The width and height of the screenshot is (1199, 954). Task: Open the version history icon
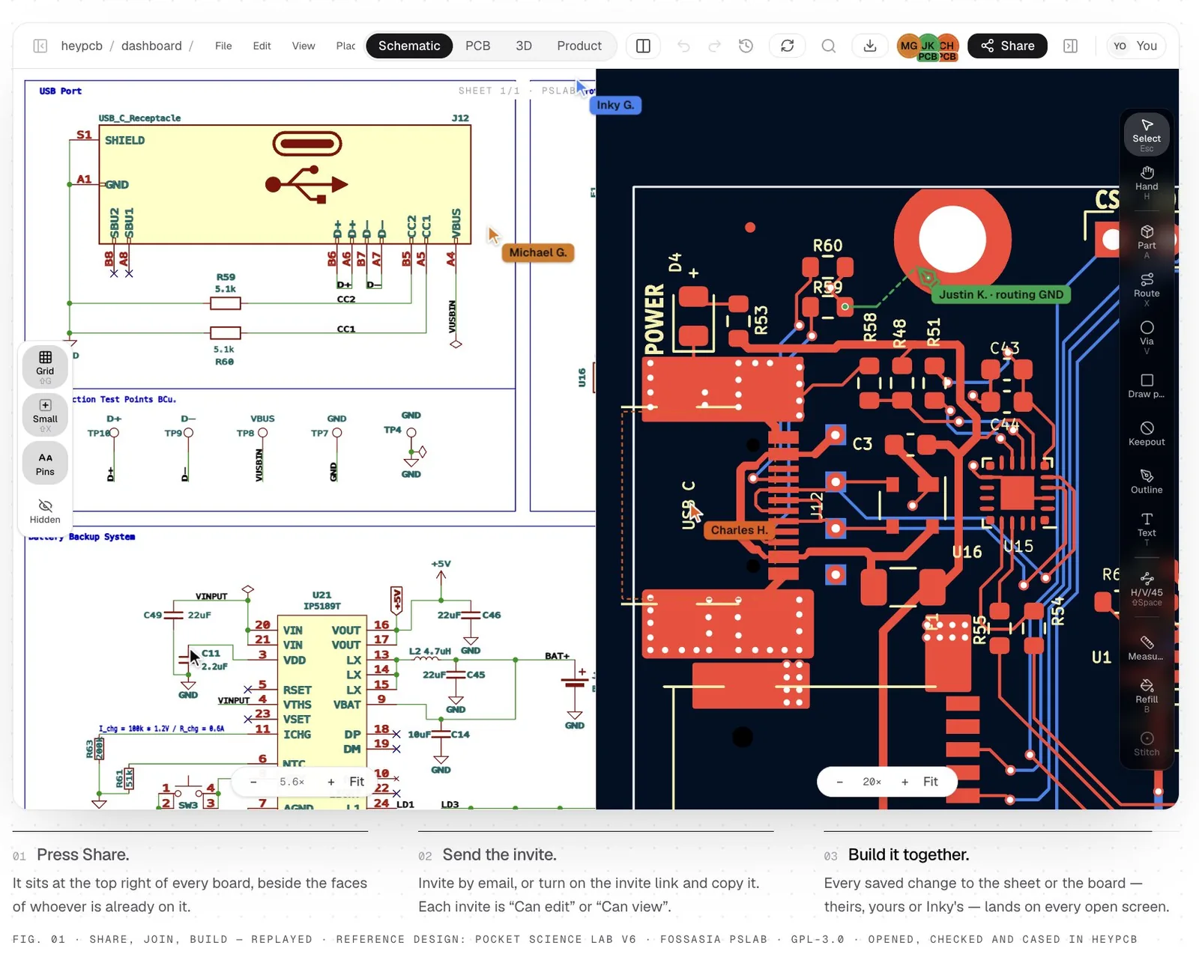pos(746,46)
